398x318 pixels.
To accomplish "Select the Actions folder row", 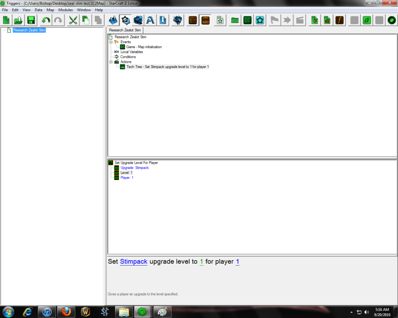I will (x=126, y=62).
